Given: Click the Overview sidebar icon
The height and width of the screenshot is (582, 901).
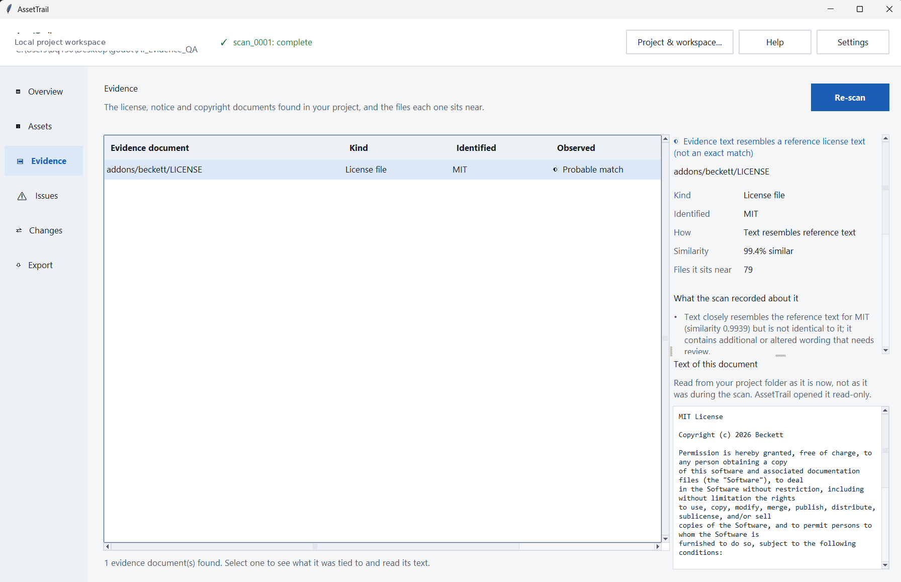Looking at the screenshot, I should pos(19,92).
